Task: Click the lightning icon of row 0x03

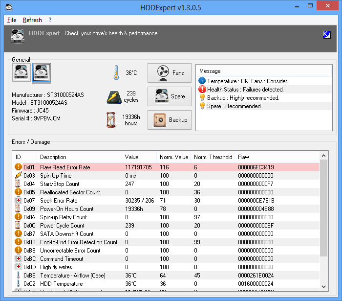Action: [x=18, y=175]
